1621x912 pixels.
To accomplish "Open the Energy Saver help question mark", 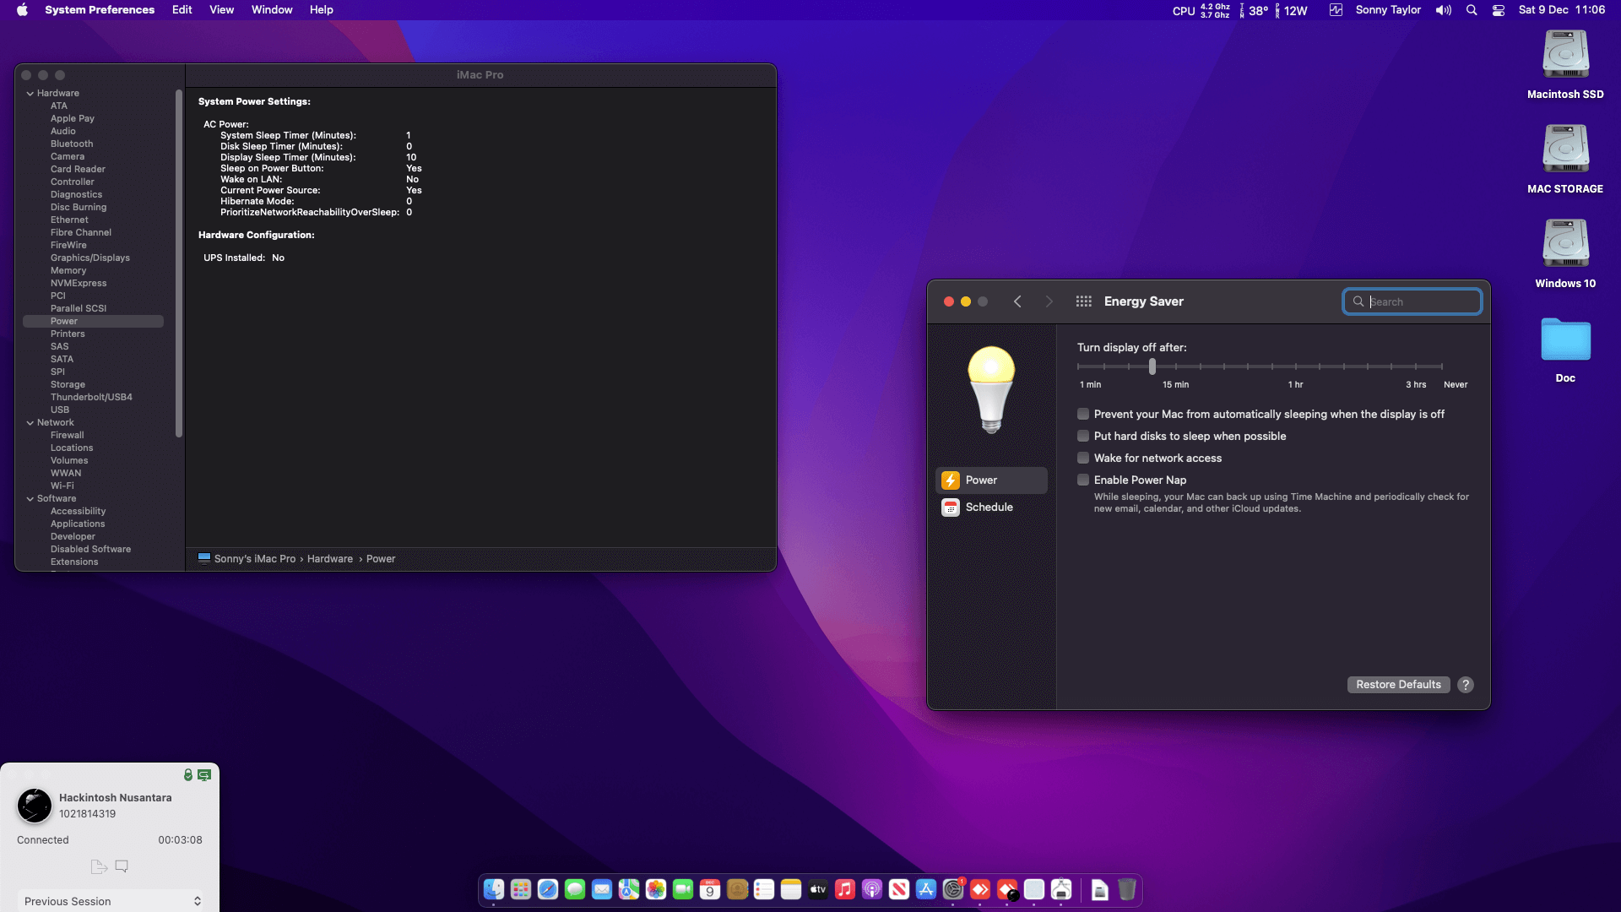I will click(1466, 685).
